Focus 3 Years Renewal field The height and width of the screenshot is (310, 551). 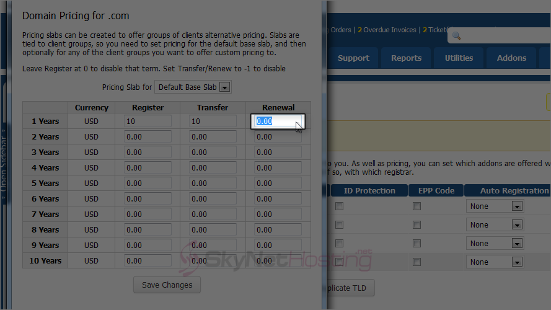pos(278,152)
